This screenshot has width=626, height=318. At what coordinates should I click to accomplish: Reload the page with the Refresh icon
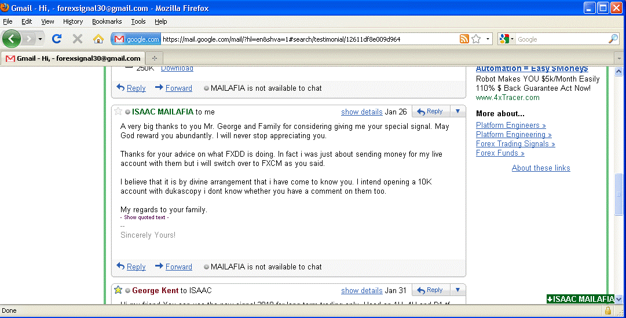57,39
